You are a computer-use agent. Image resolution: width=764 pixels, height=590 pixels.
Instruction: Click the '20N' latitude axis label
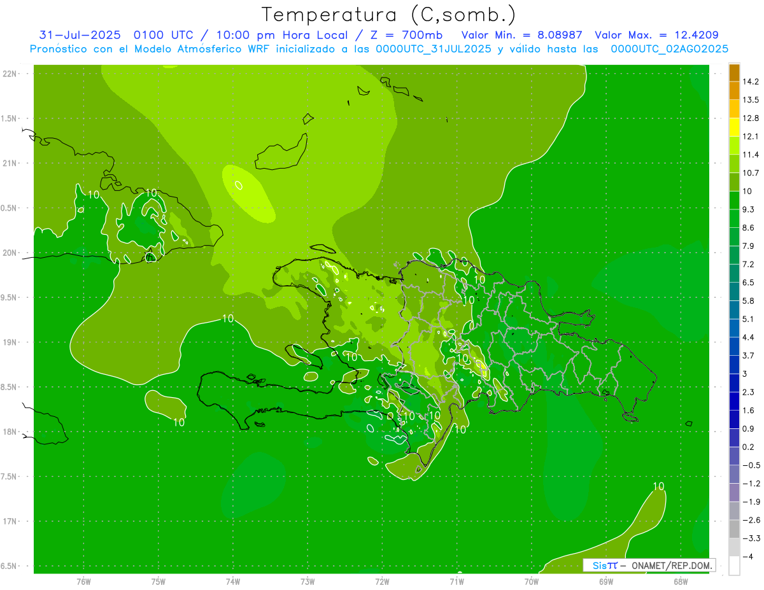(10, 253)
